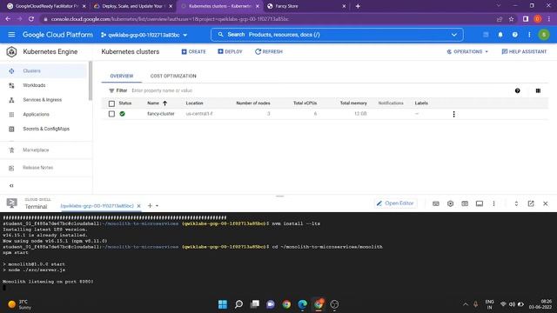The width and height of the screenshot is (557, 313).
Task: Click the REFRESH button
Action: tap(269, 52)
